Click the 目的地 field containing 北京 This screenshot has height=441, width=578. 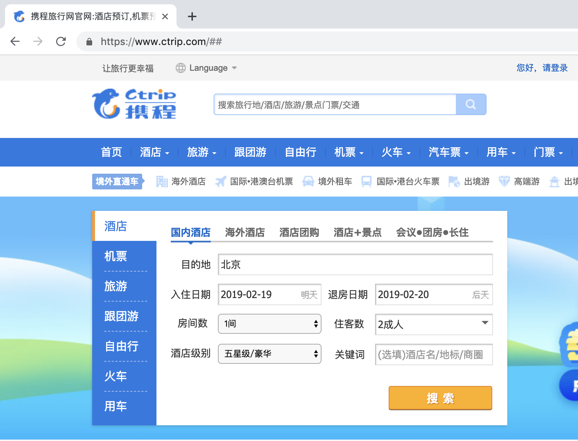click(355, 264)
